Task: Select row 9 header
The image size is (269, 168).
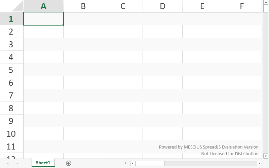Action: [x=11, y=121]
